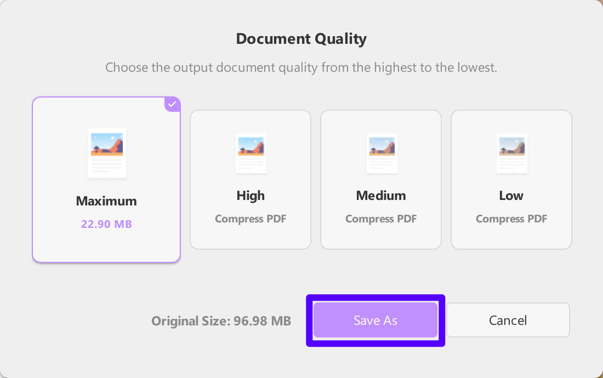Click the document thumbnail on the Medium card
Viewport: 603px width, 378px height.
[x=381, y=153]
